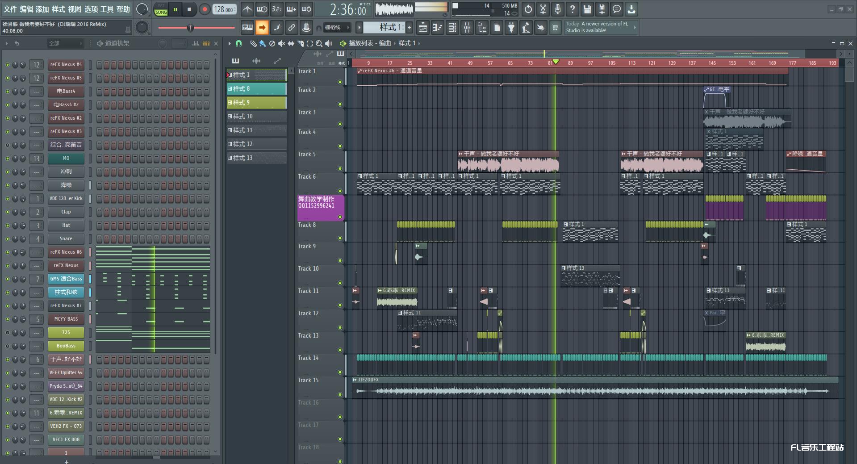Select the MCYY BASS channel button

tap(66, 319)
